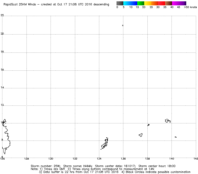Click the latitude label '14'
Screen dimensions: 198x174
pyautogui.click(x=2, y=88)
